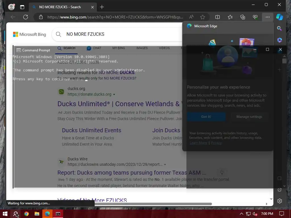
Task: Launch Google Chrome from the taskbar
Action: point(26,214)
